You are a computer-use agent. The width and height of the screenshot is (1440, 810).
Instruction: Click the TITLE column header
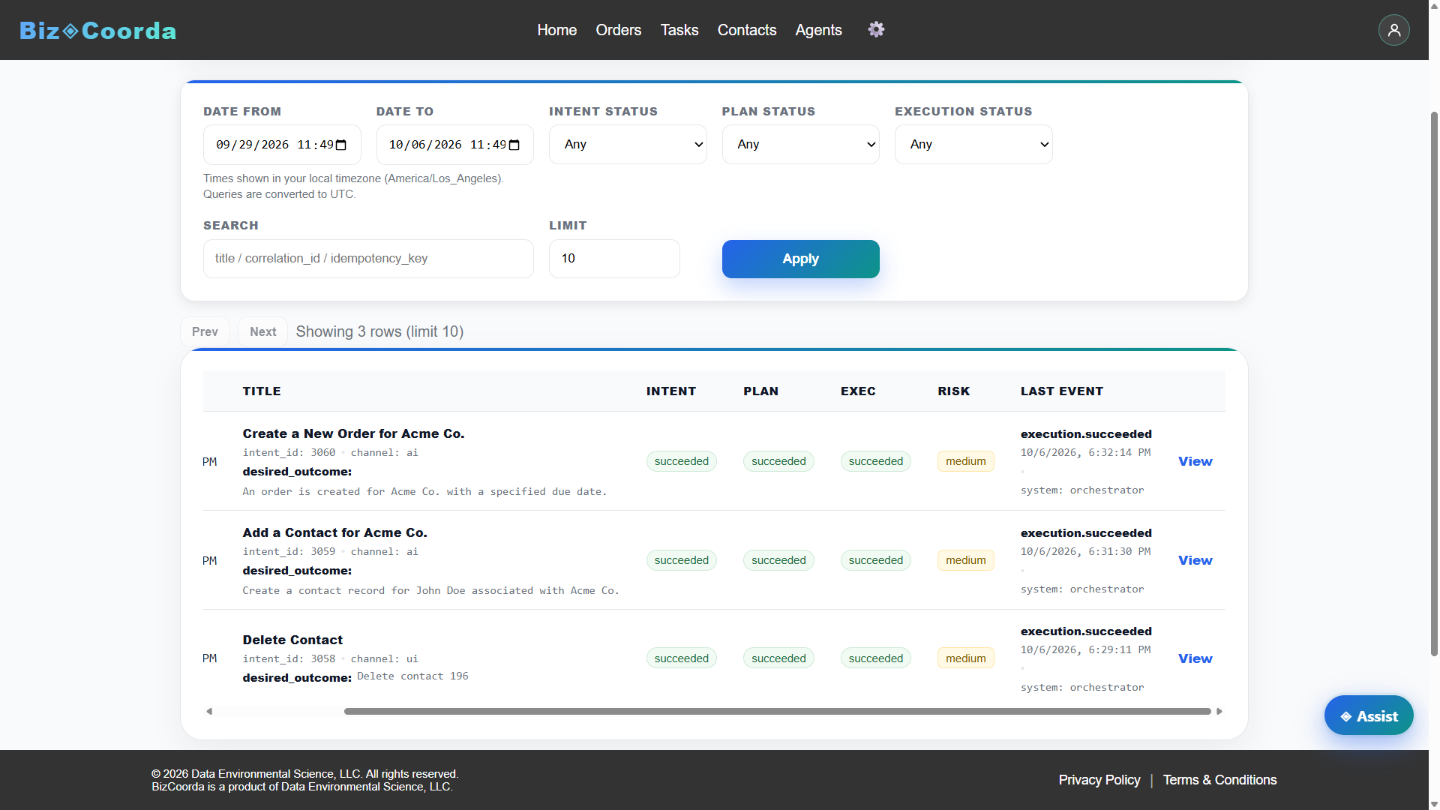pyautogui.click(x=262, y=391)
